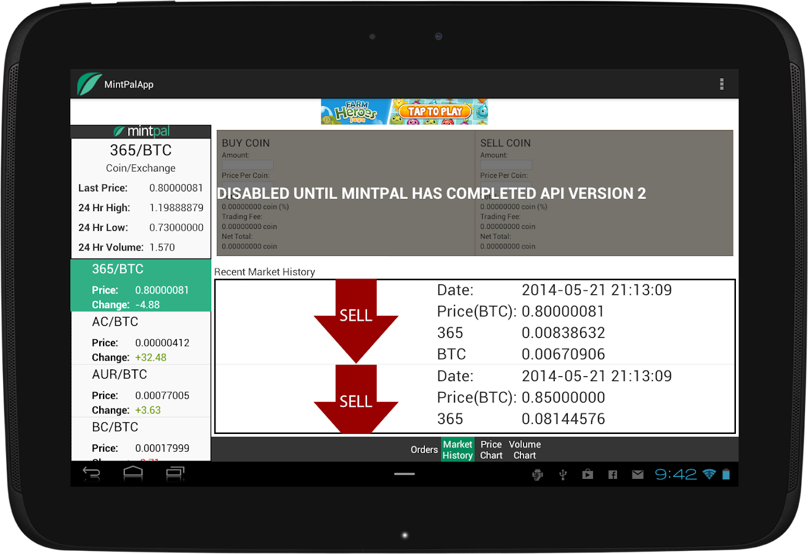Screen dimensions: 808x554
Task: Select the AUR/BTC market
Action: click(x=141, y=391)
